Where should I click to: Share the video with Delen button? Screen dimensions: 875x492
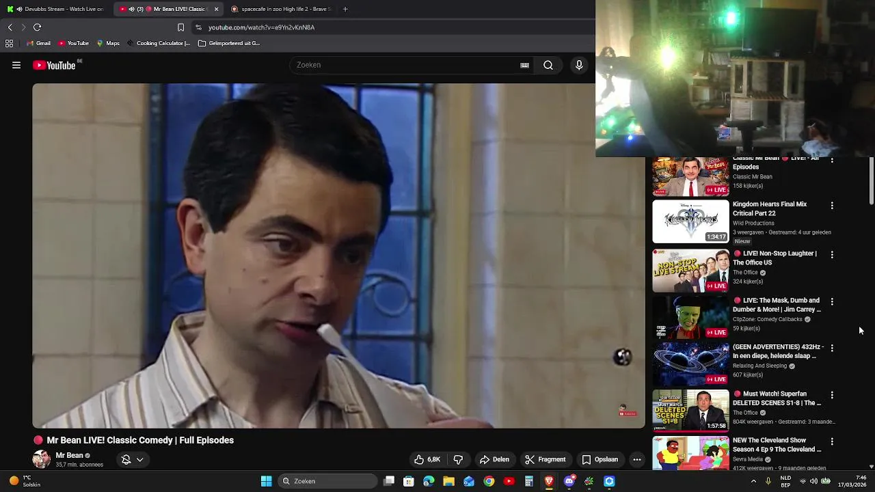tap(494, 459)
